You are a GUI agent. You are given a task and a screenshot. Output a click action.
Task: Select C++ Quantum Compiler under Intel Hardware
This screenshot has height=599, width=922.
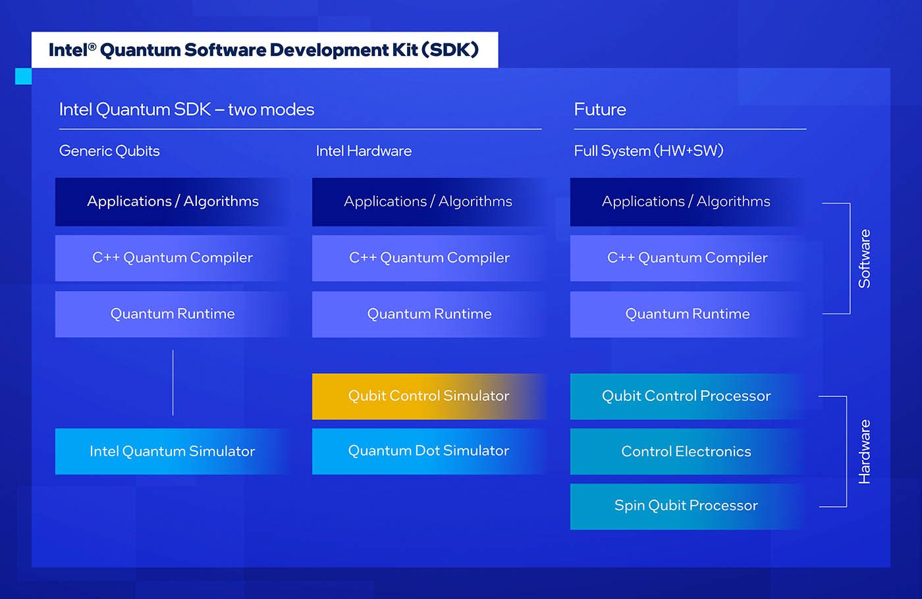(x=429, y=258)
